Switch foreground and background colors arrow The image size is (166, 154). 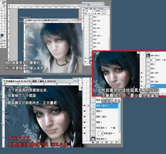(5, 34)
